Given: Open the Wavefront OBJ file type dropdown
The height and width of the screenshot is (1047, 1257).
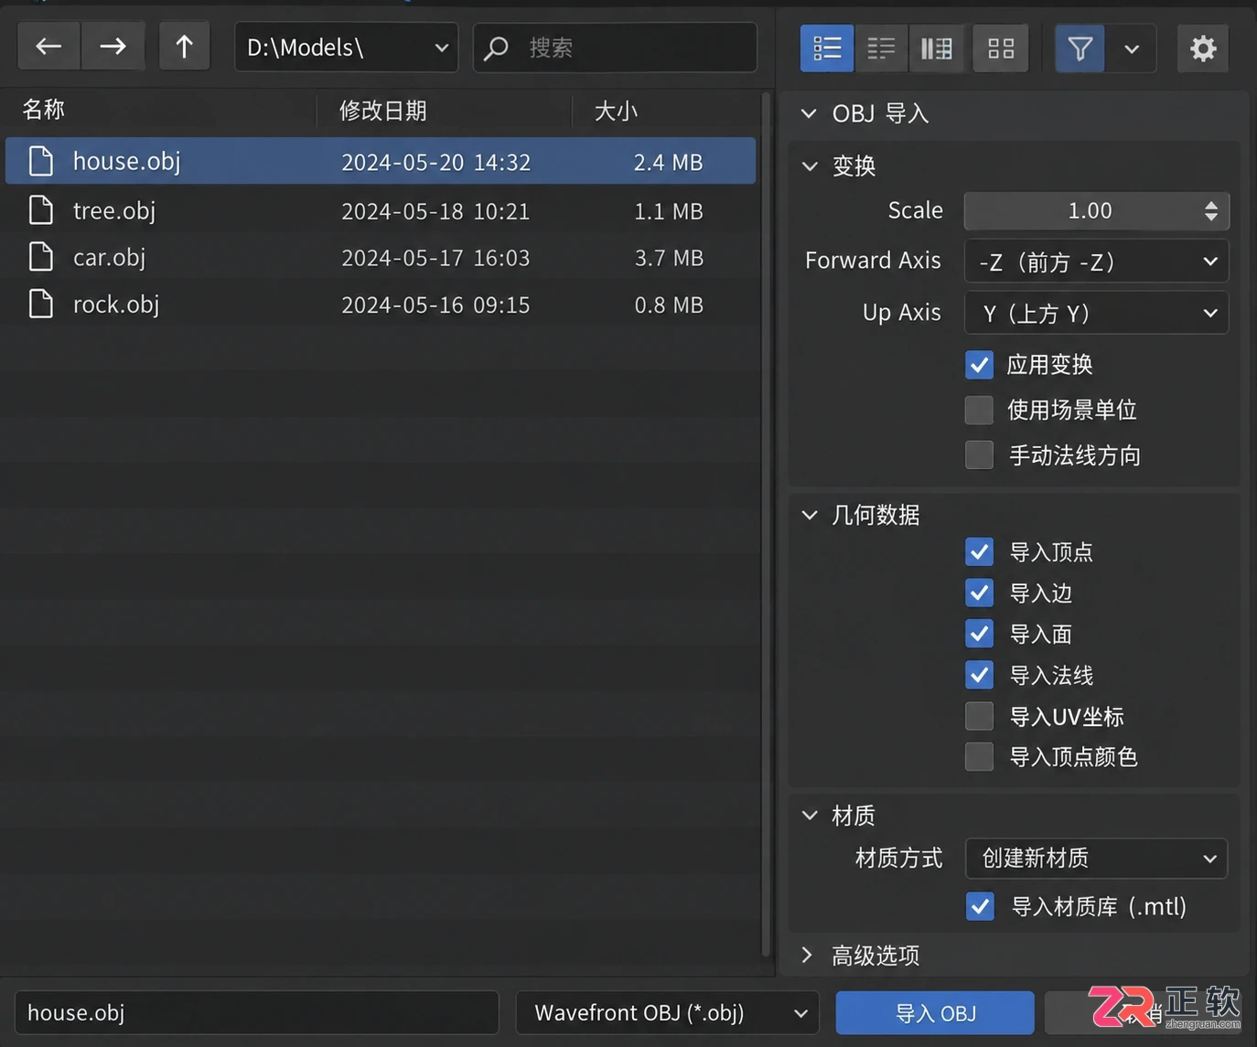Looking at the screenshot, I should coord(668,1013).
